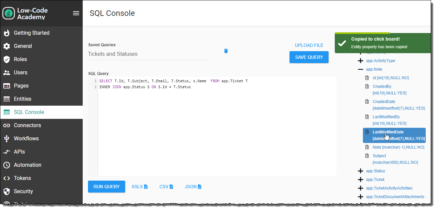The image size is (436, 210).
Task: Collapse the app.Note entity
Action: 361,69
